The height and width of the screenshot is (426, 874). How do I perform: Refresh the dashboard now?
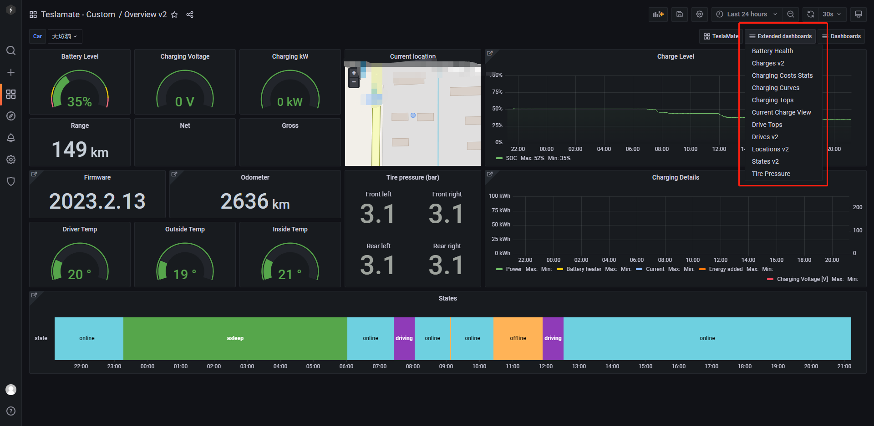(811, 14)
